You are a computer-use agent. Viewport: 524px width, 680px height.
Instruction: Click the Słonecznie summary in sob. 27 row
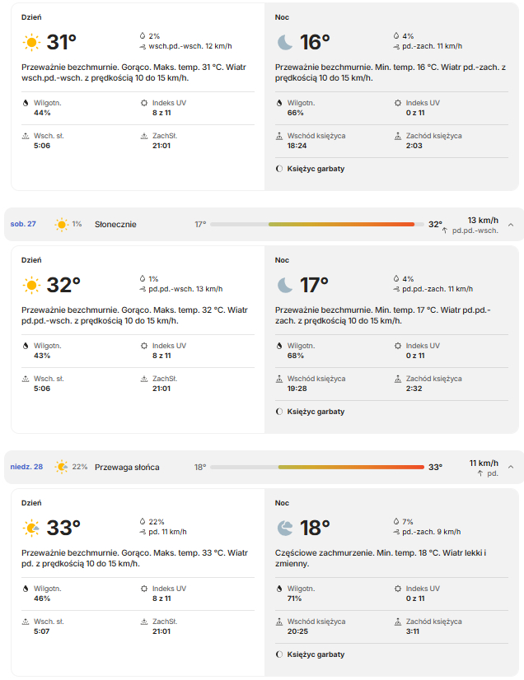click(115, 224)
